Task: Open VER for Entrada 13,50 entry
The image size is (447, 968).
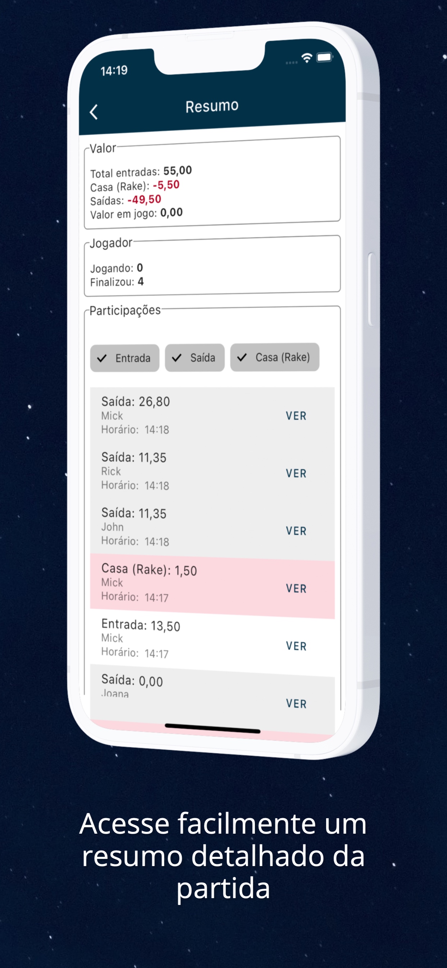Action: pyautogui.click(x=296, y=646)
